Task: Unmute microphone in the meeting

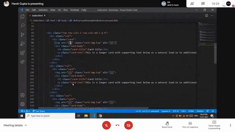Action: click(106, 125)
